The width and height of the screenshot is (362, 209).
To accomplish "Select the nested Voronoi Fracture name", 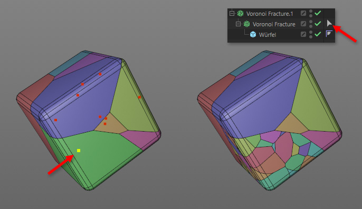I will (x=274, y=24).
